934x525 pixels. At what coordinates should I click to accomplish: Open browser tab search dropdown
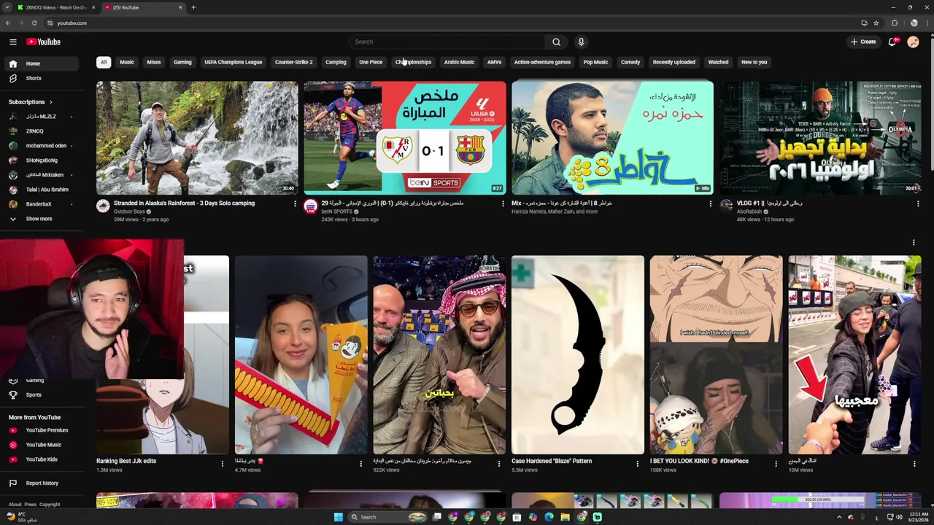click(8, 7)
